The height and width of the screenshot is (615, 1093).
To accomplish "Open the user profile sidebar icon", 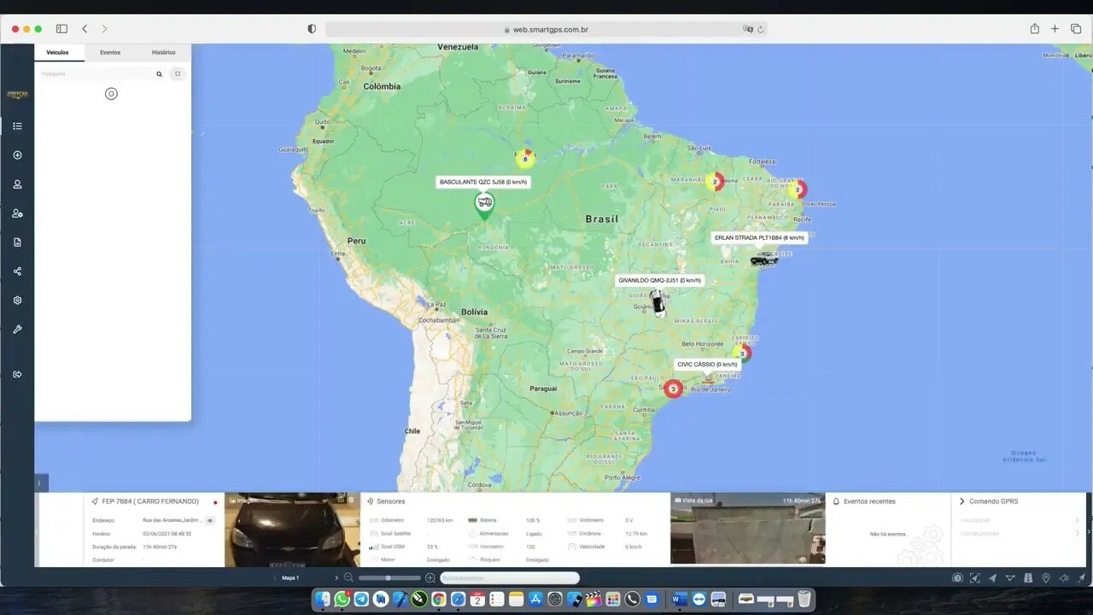I will (x=17, y=184).
